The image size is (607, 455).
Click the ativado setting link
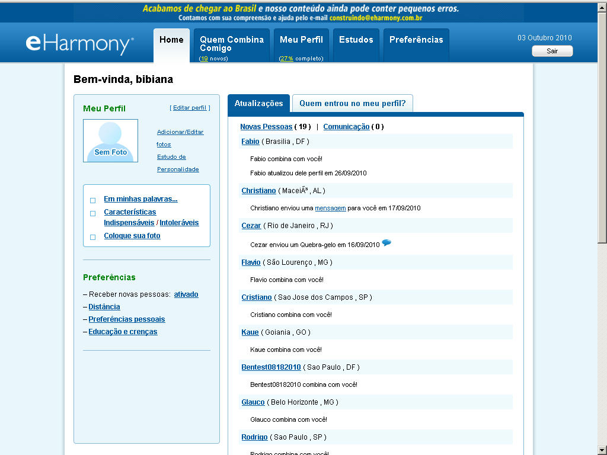coord(186,294)
